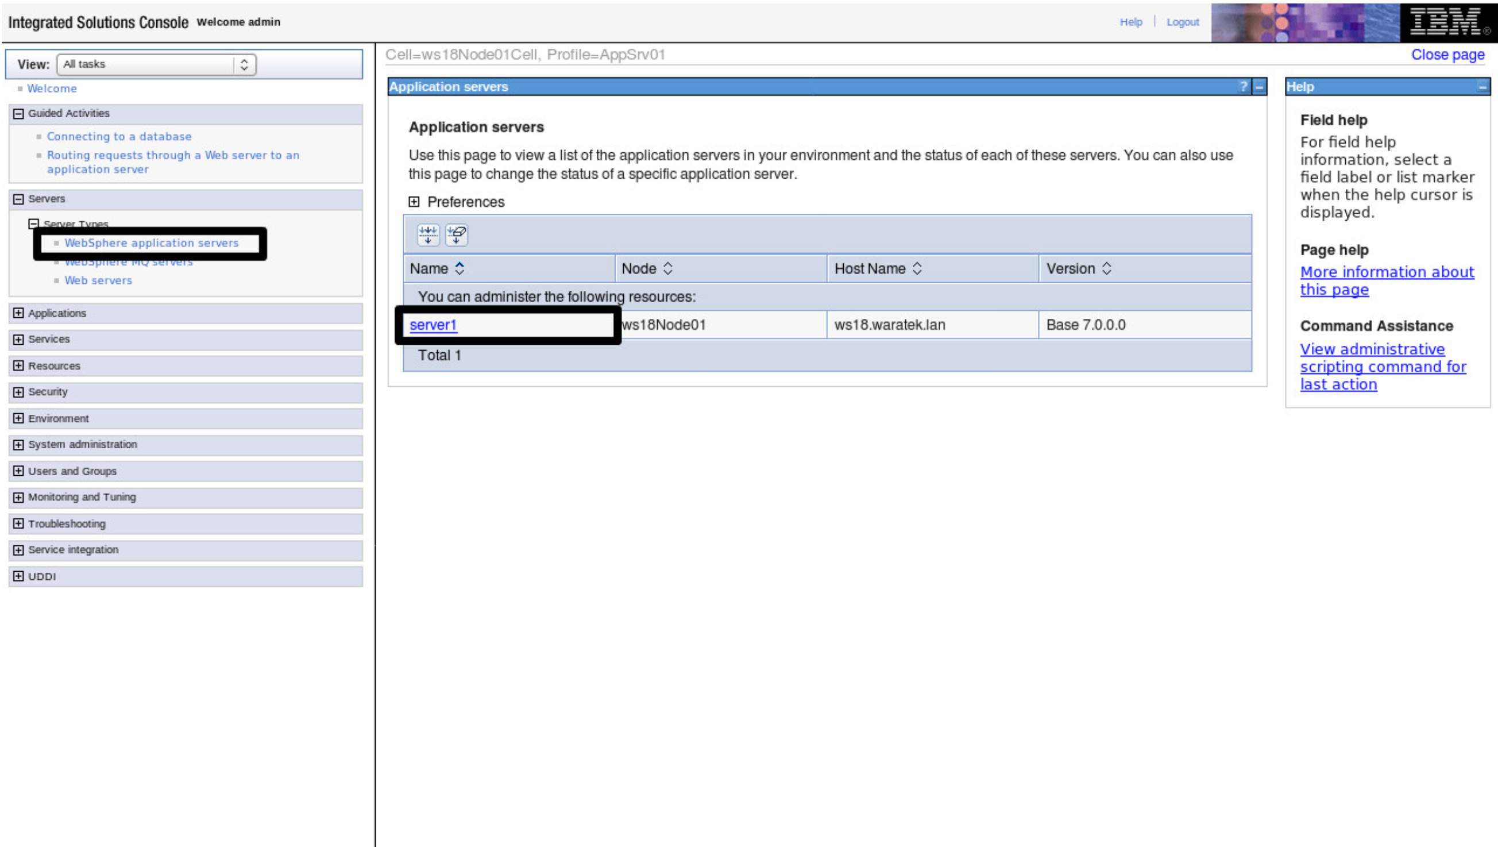Click the question mark icon on Application servers panel
The width and height of the screenshot is (1498, 847).
pyautogui.click(x=1244, y=87)
